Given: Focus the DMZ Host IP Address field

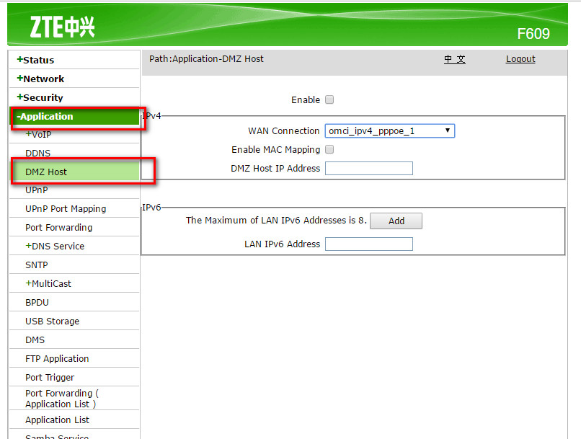Looking at the screenshot, I should pos(369,168).
